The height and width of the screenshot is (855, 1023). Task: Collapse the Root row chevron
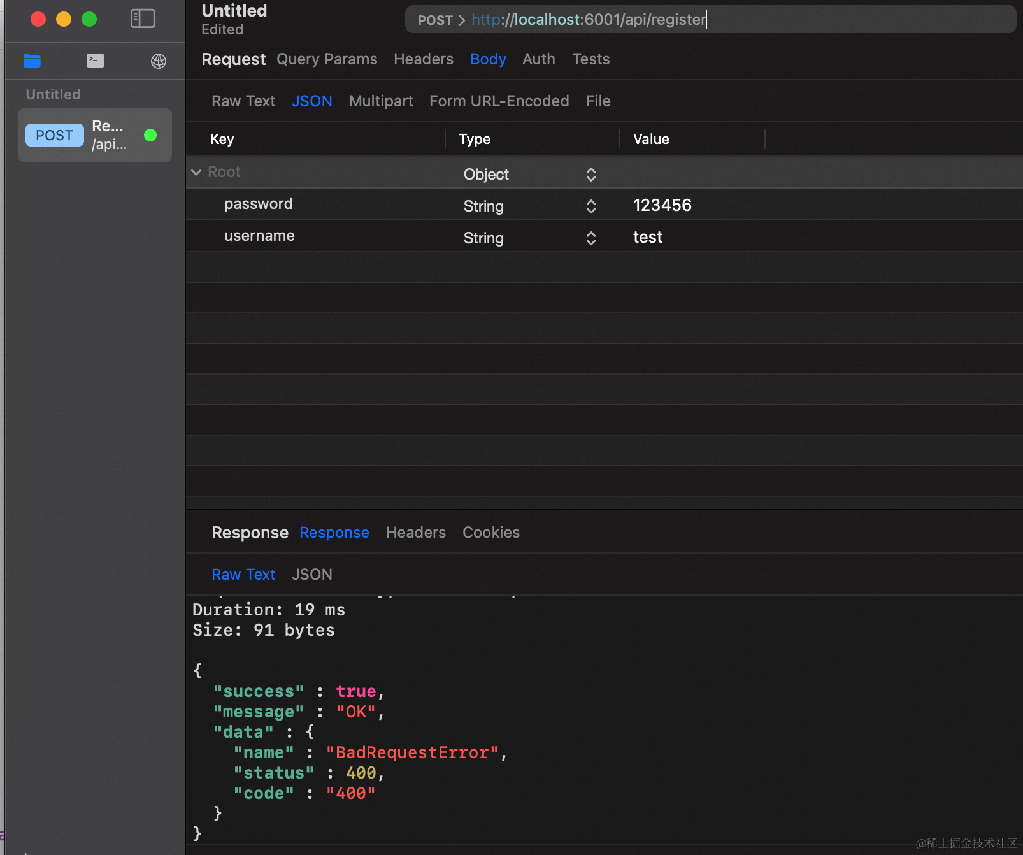tap(196, 172)
